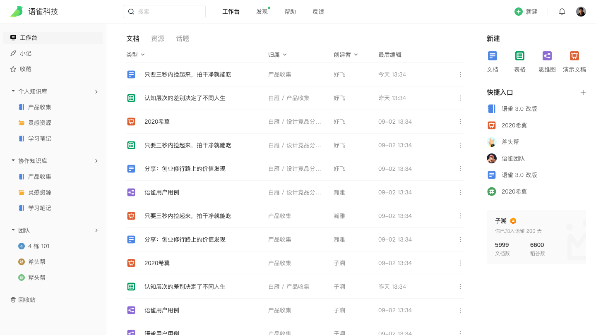
Task: Select 工作台 in the top navigation
Action: point(231,12)
